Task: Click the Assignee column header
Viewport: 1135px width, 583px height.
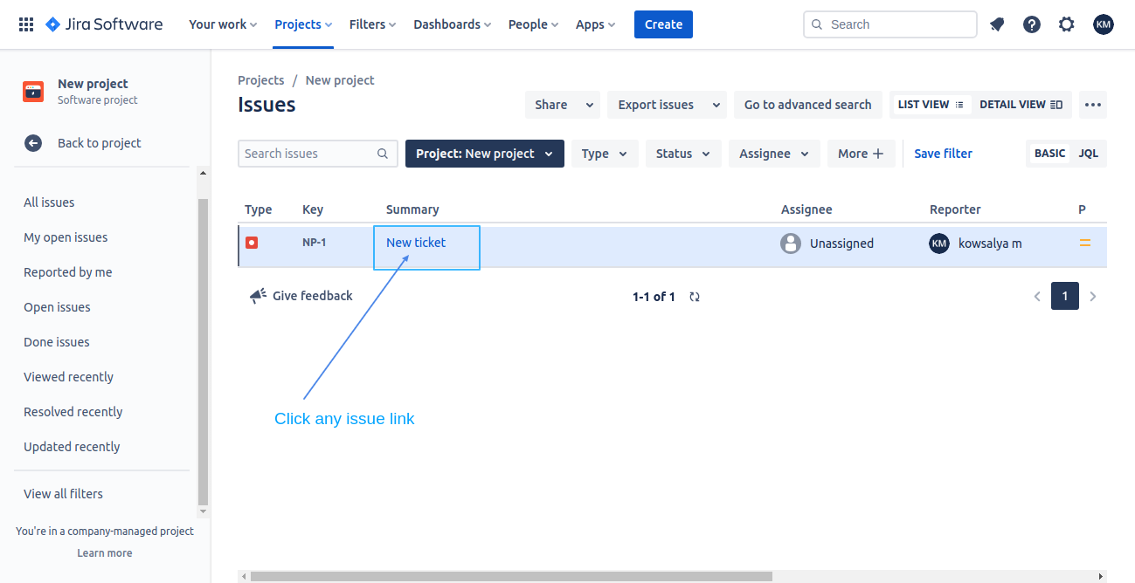Action: coord(806,209)
